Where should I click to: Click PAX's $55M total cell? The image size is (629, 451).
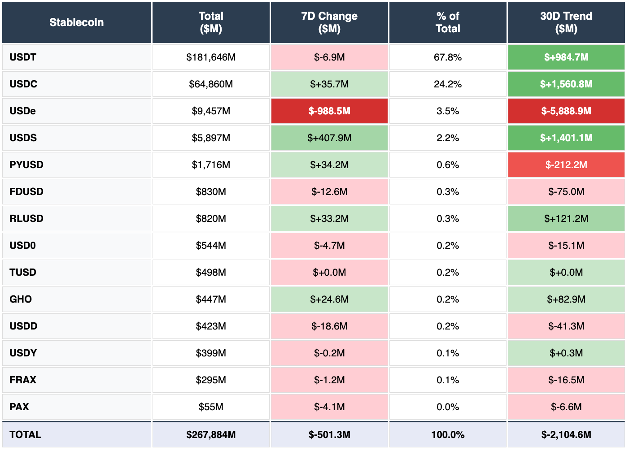tap(210, 407)
